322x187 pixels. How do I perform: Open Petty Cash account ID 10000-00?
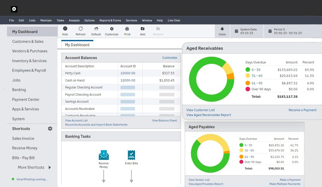point(128,73)
